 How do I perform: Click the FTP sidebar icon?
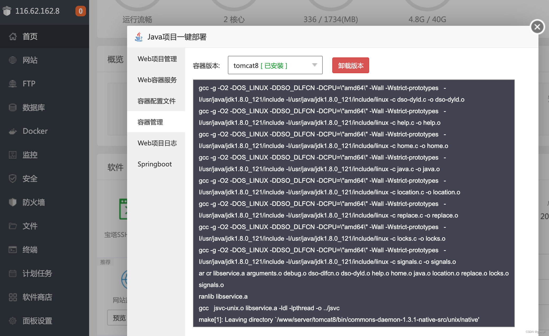(x=13, y=84)
